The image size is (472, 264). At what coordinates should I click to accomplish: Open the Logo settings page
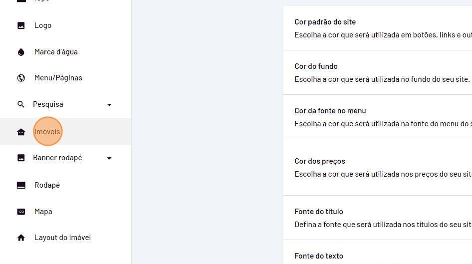coord(43,25)
